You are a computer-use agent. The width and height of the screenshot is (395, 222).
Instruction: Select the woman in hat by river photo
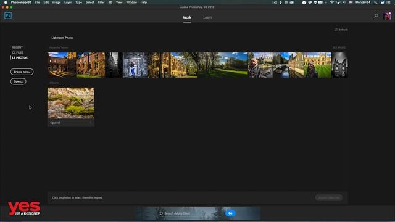[x=260, y=65]
